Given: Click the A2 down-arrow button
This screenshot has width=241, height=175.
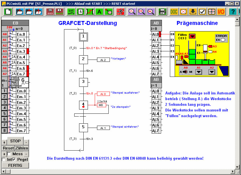Looking at the screenshot, I should [211, 72].
